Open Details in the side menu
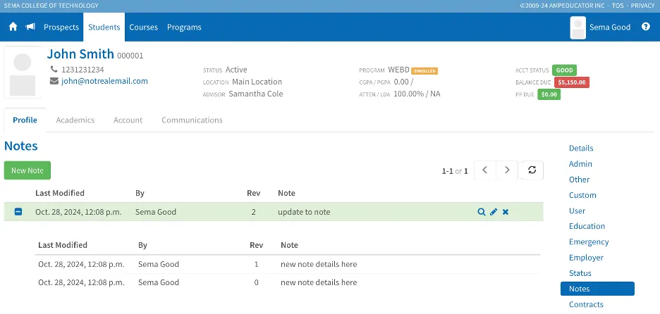660x314 pixels. pos(581,148)
